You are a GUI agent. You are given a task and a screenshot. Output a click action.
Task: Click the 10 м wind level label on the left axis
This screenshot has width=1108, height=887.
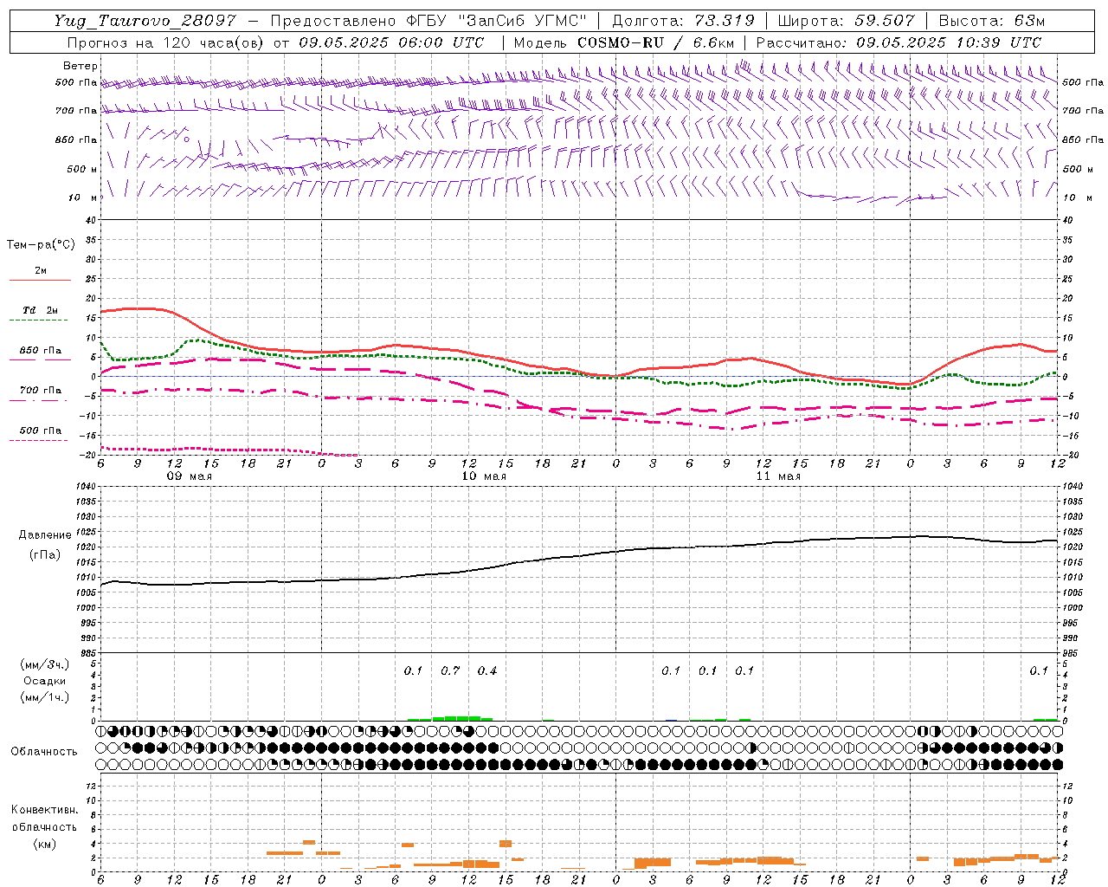[x=82, y=198]
